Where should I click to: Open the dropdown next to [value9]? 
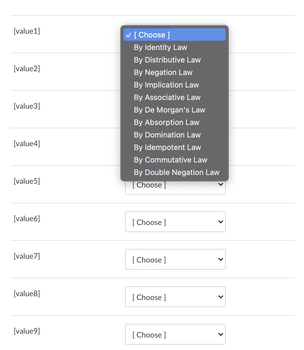click(175, 335)
